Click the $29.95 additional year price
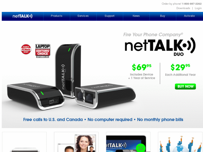This screenshot has width=203, height=152. click(180, 67)
